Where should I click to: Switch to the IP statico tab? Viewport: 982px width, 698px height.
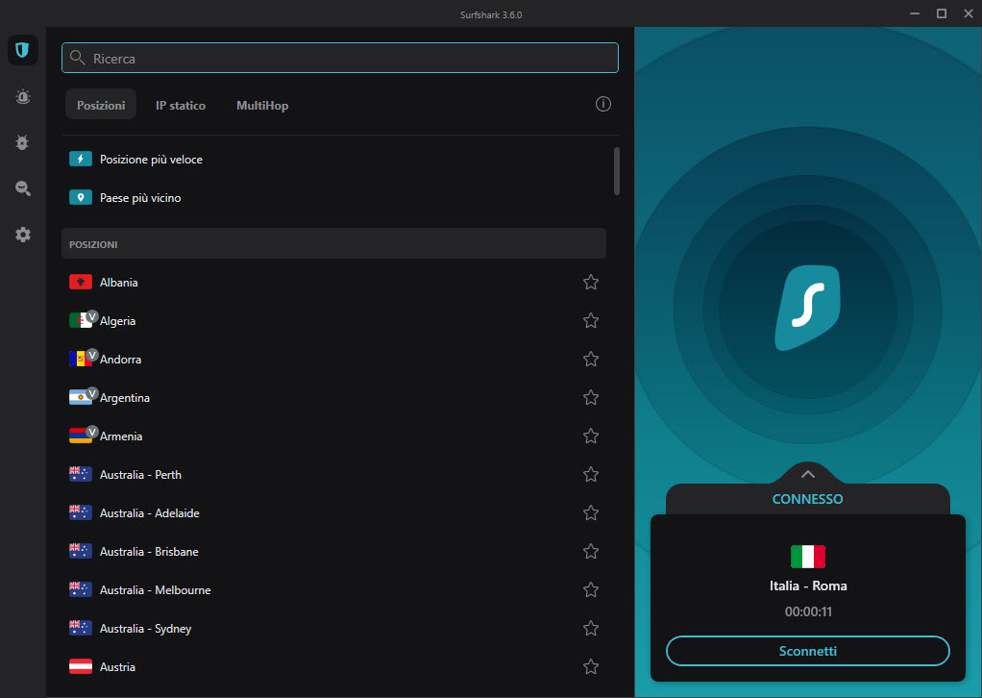181,105
